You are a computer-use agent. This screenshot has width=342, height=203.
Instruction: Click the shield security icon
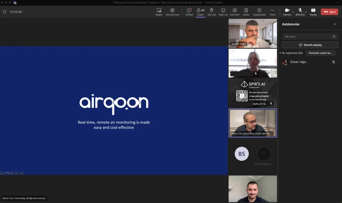[x=5, y=12]
